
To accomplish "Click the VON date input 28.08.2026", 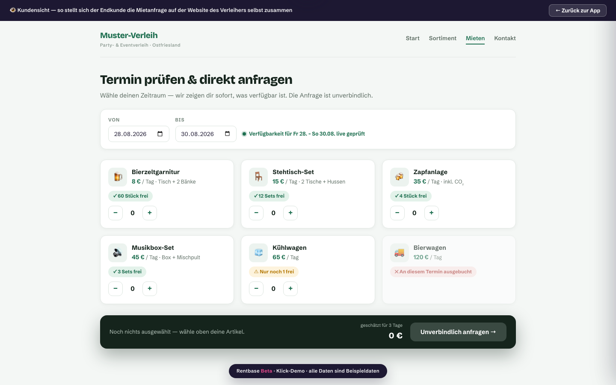I will point(139,134).
